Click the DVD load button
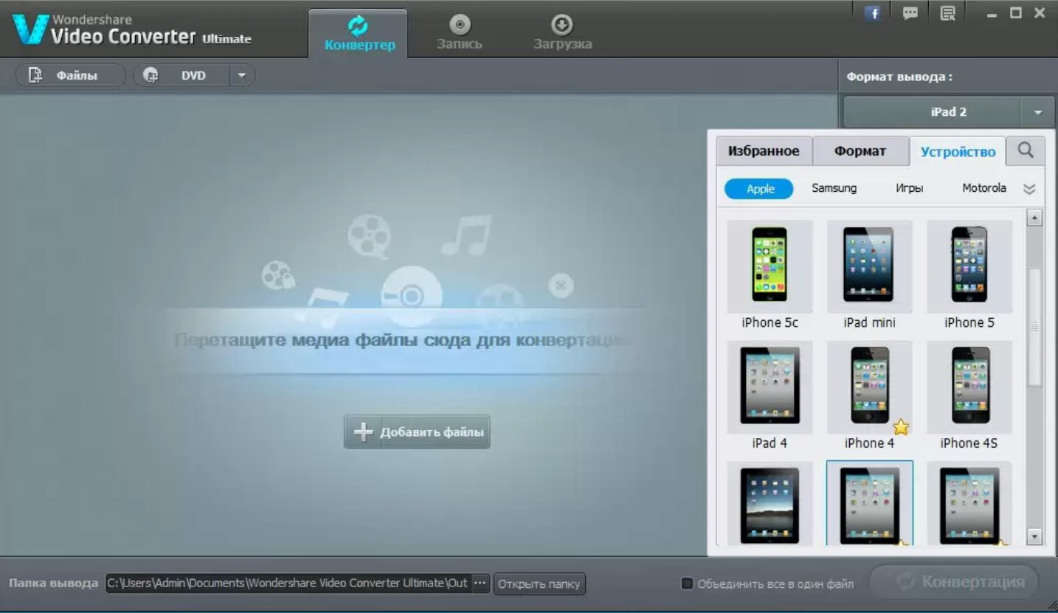 click(182, 75)
